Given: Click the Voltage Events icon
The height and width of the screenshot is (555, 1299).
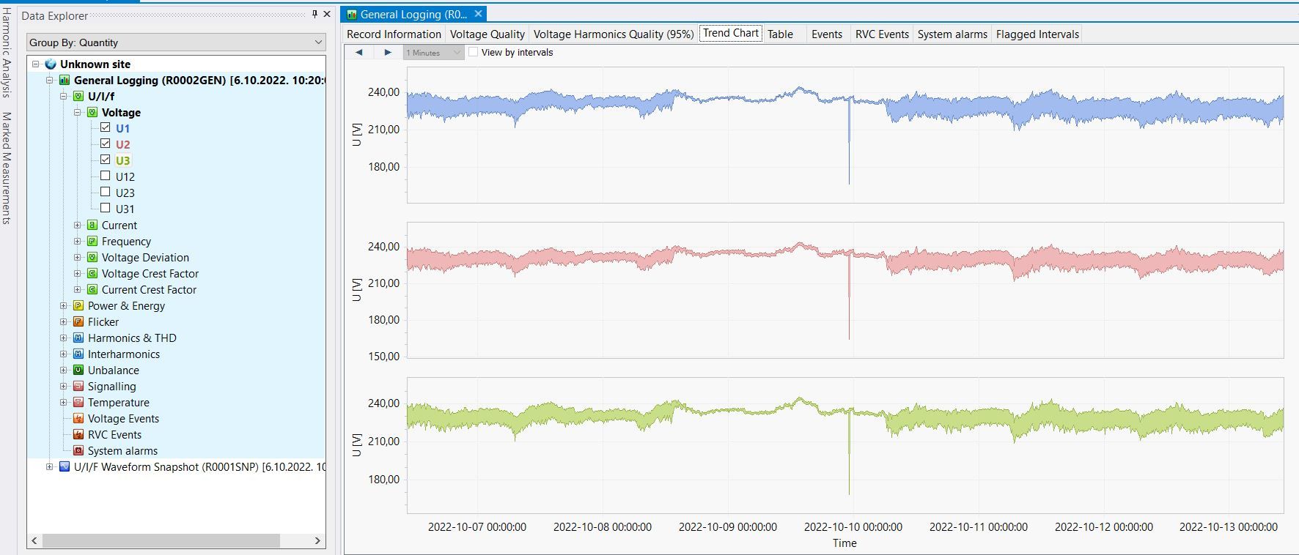Looking at the screenshot, I should click(78, 418).
